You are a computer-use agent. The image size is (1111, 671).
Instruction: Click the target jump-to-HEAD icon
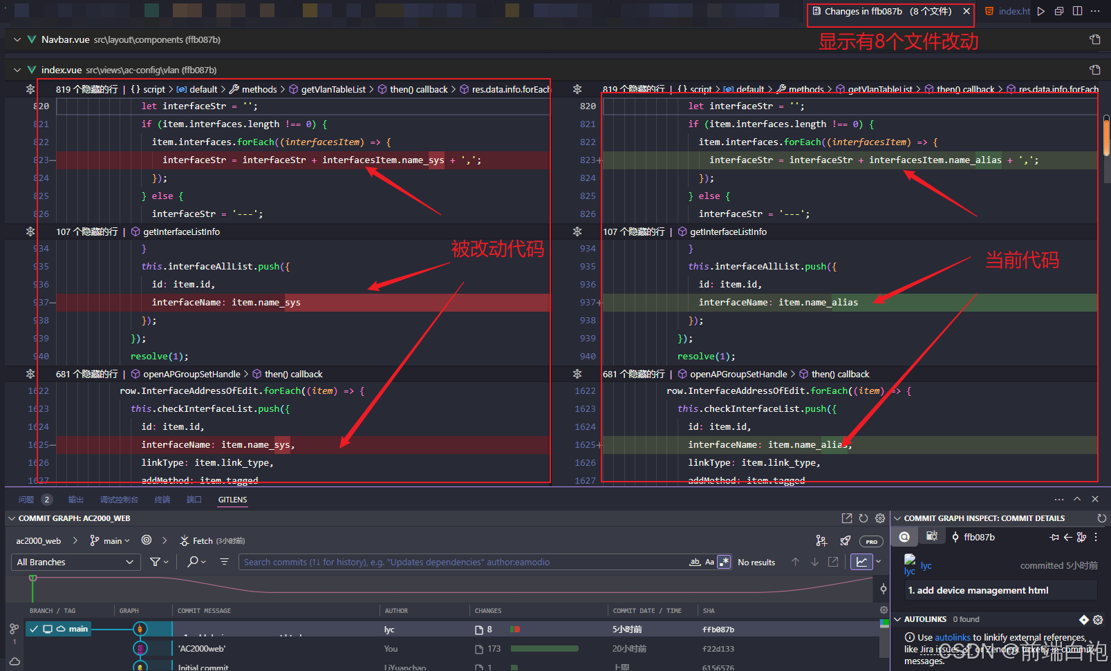(x=147, y=540)
